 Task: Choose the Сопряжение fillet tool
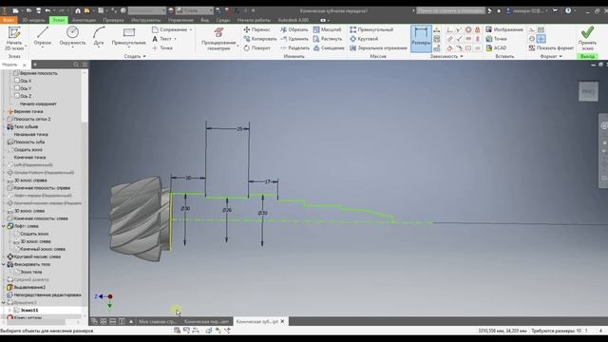tap(169, 29)
